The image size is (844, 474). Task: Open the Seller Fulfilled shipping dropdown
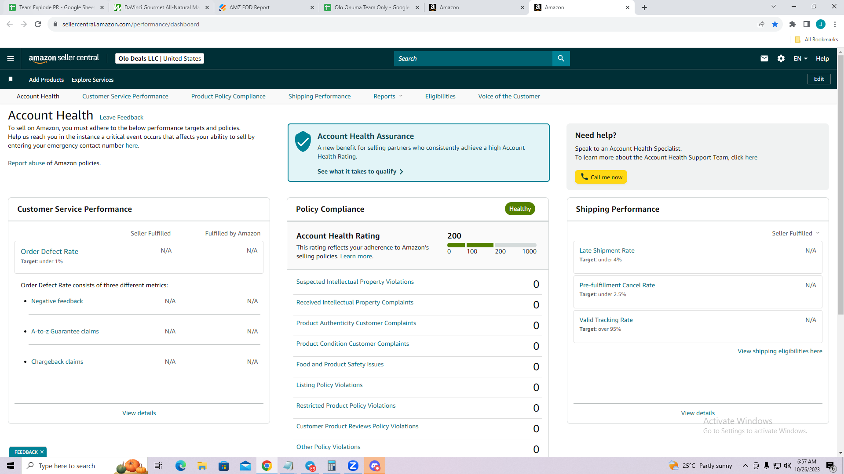tap(796, 233)
